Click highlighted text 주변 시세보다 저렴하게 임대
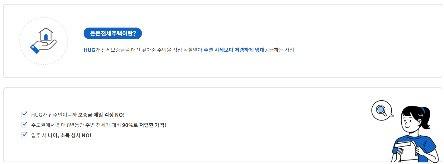Viewport: 444px width, 164px height. click(x=234, y=50)
